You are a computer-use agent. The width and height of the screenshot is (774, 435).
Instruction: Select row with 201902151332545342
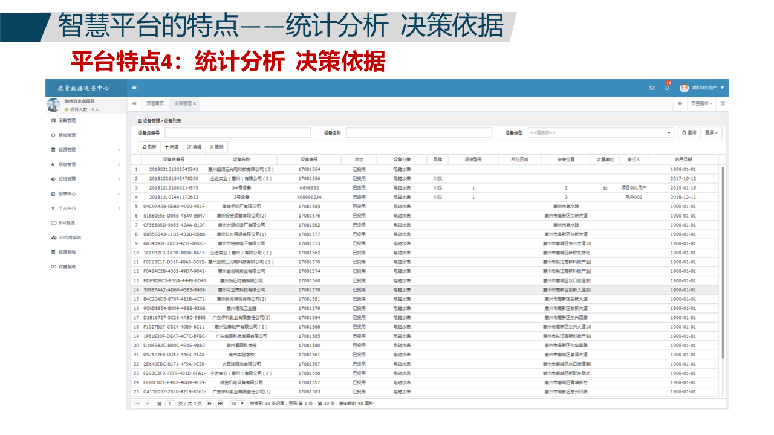(x=426, y=169)
